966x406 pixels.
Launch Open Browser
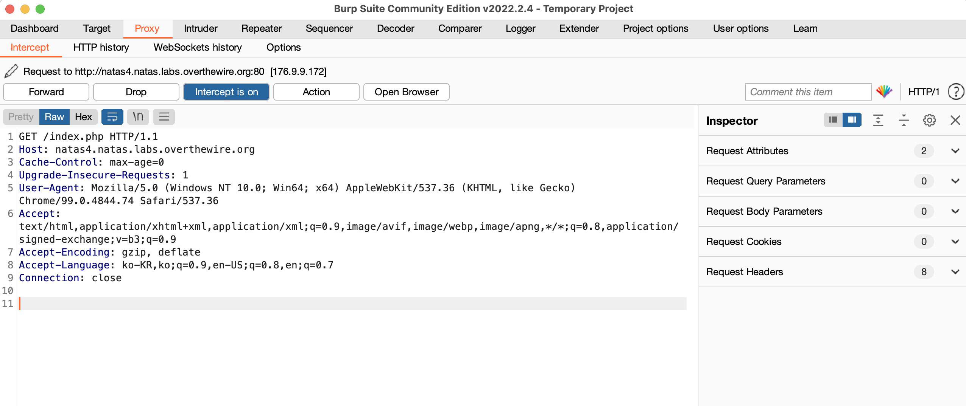[x=407, y=92]
